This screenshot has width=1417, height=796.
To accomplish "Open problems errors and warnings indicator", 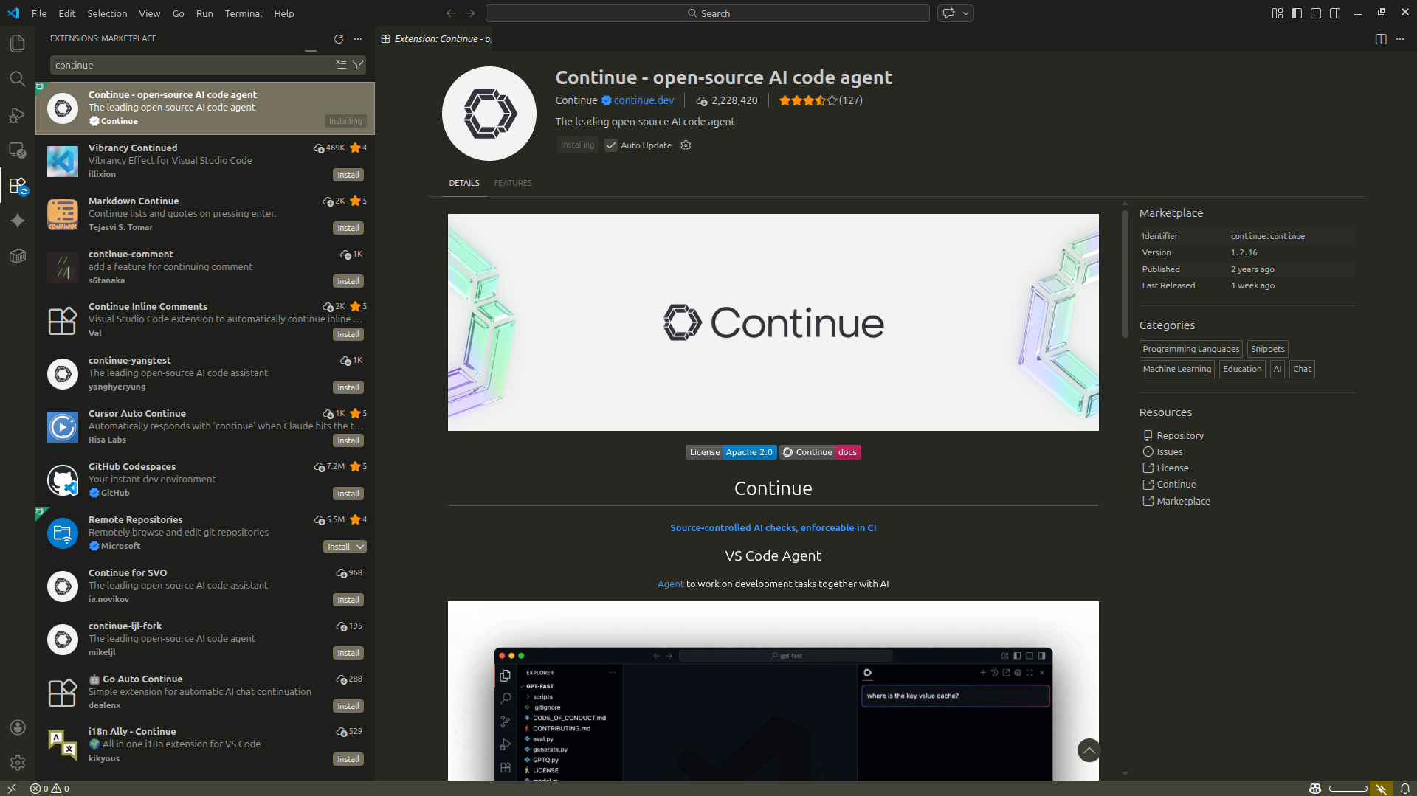I will (x=49, y=789).
